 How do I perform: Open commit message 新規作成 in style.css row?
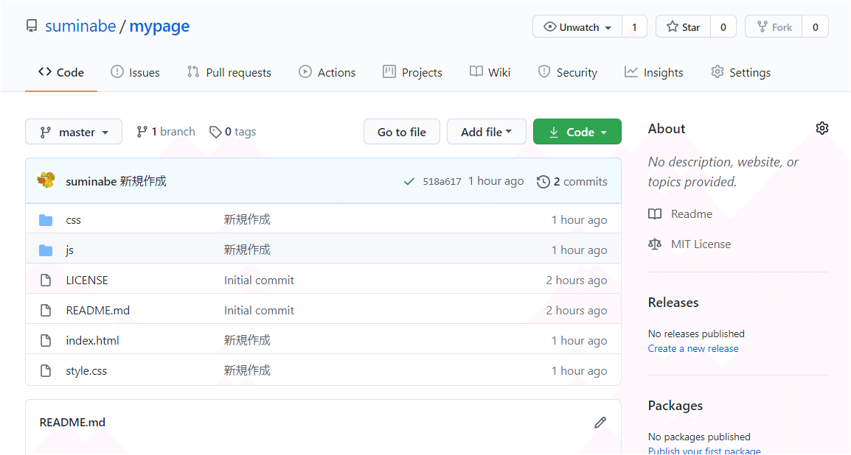coord(247,370)
